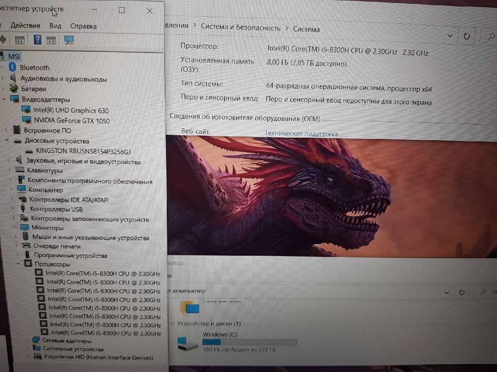Screen dimensions: 497x372
Task: Click the 'Scan for hardware changes' monitor icon
Action: click(69, 40)
